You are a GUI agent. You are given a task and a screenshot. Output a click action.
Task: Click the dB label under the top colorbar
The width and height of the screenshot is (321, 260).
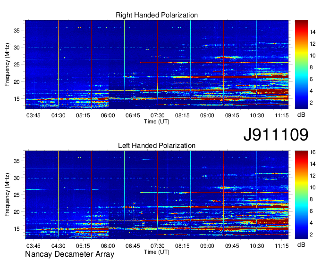301,115
